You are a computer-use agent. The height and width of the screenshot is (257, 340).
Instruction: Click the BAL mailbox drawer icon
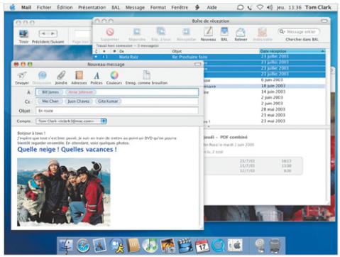[224, 31]
